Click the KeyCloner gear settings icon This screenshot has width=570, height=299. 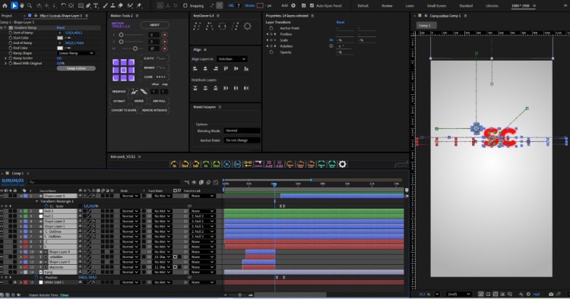point(247,26)
